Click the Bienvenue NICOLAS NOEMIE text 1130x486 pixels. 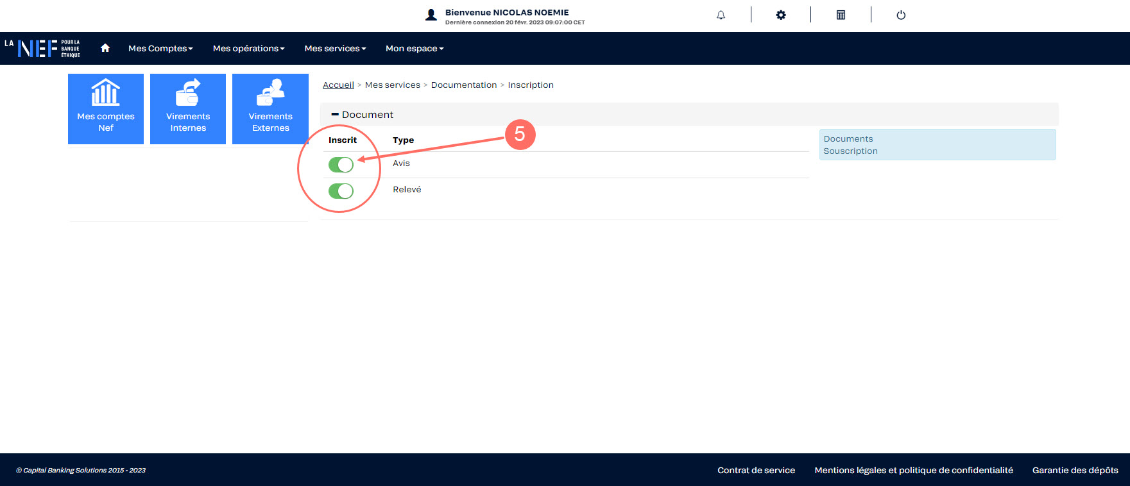point(507,12)
